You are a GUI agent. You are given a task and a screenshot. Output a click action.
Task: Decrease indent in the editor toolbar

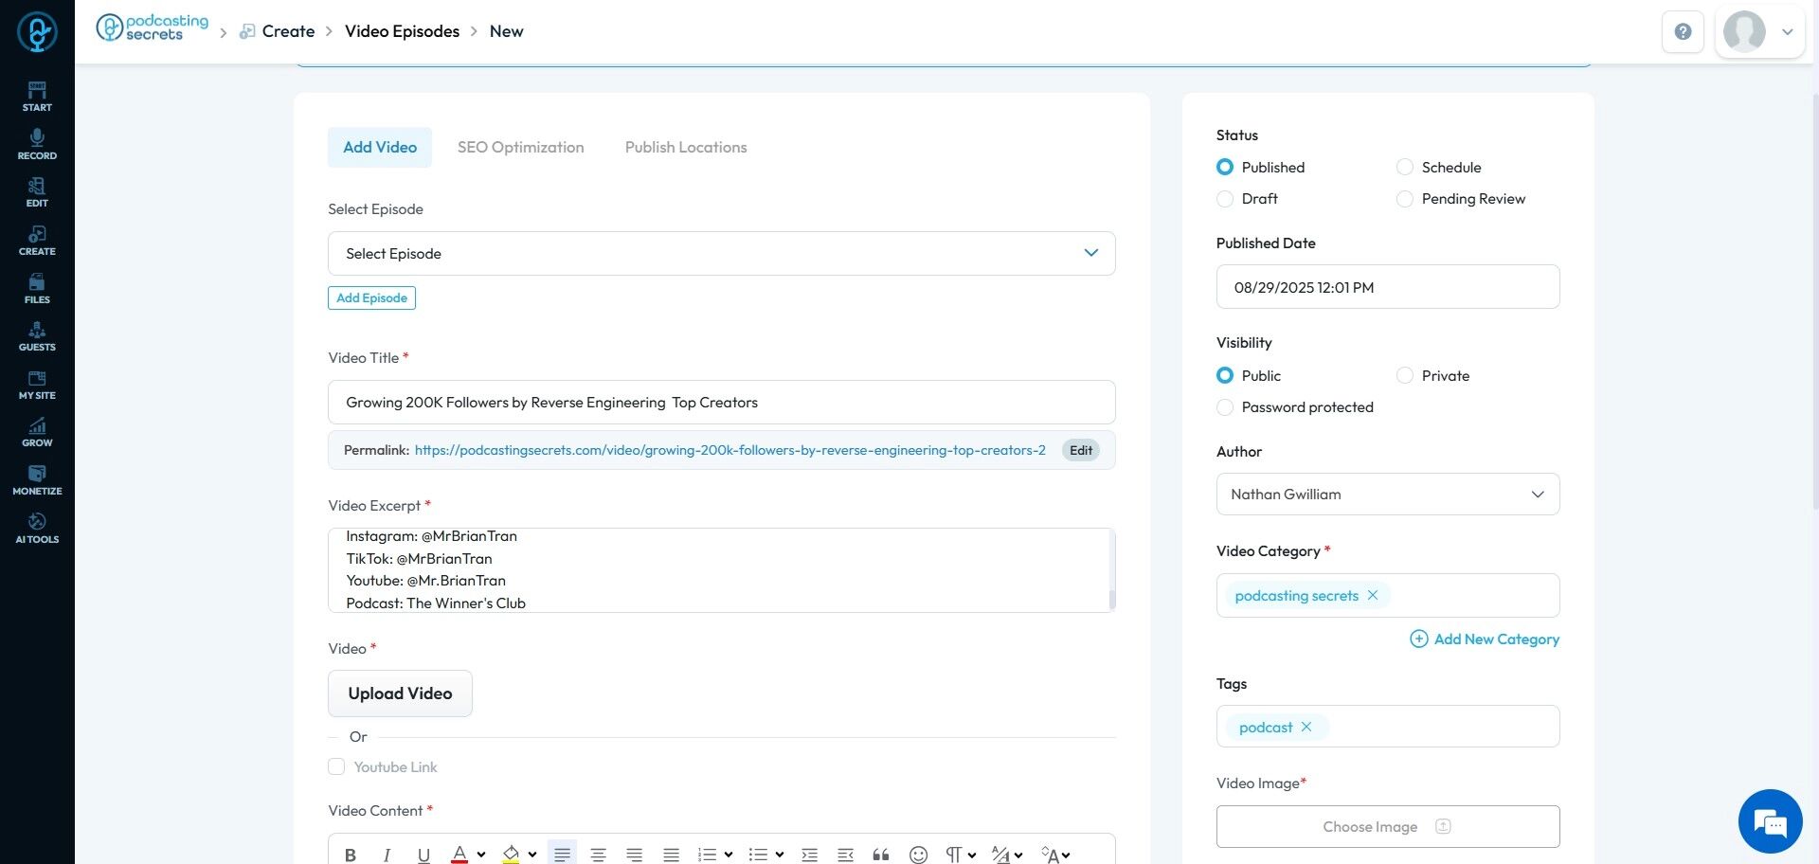pyautogui.click(x=845, y=855)
